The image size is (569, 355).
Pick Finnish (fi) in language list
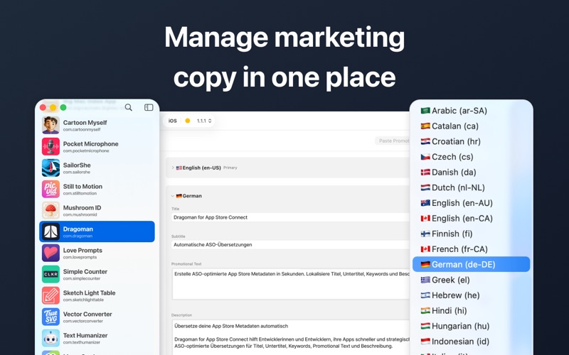471,234
